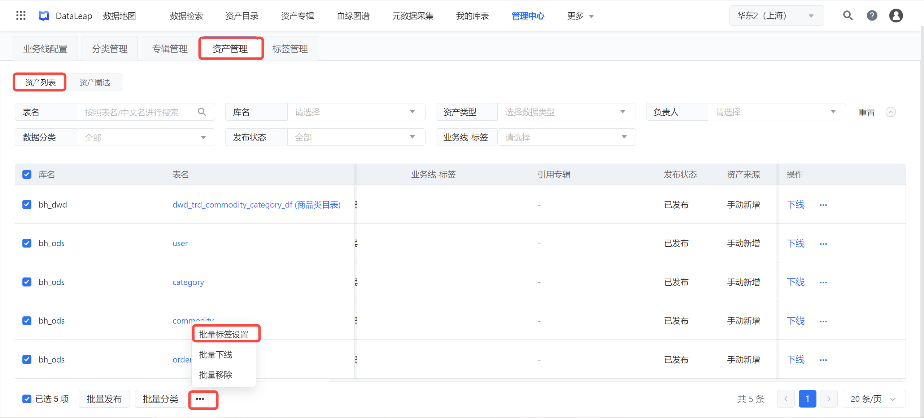The height and width of the screenshot is (418, 924).
Task: Select the 资产管理 tab
Action: 230,49
